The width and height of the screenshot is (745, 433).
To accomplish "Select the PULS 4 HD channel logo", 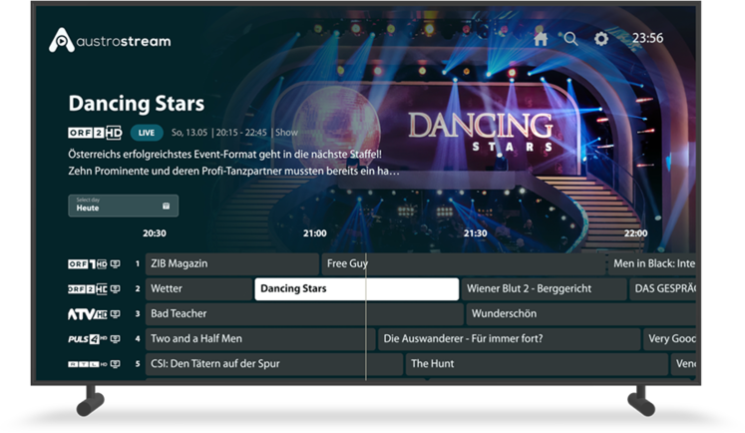I will (88, 339).
